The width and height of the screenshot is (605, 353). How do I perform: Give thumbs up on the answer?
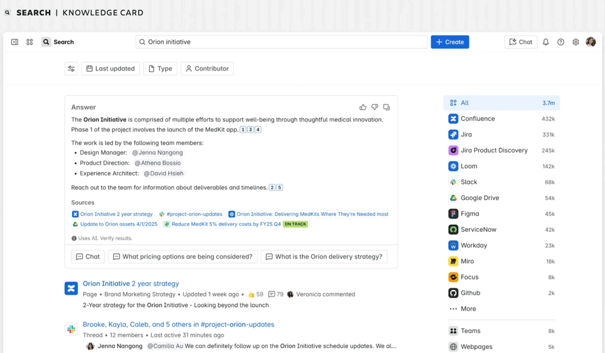pos(362,107)
